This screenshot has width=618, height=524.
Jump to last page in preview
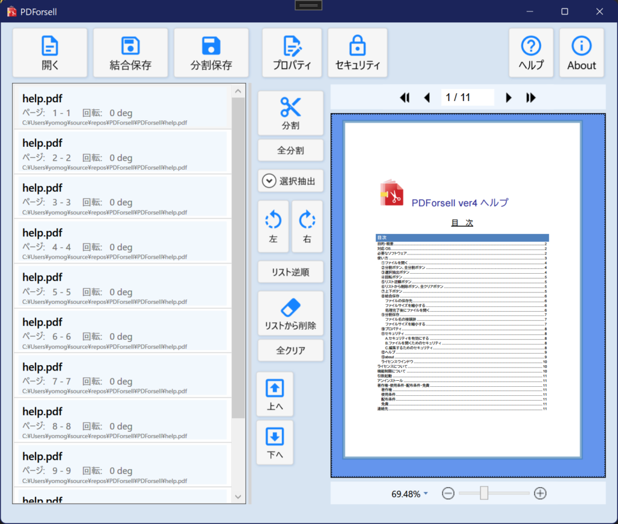pyautogui.click(x=531, y=97)
